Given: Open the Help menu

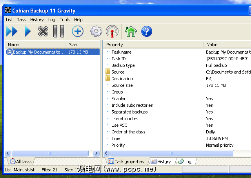Looking at the screenshot, I should 78,20.
